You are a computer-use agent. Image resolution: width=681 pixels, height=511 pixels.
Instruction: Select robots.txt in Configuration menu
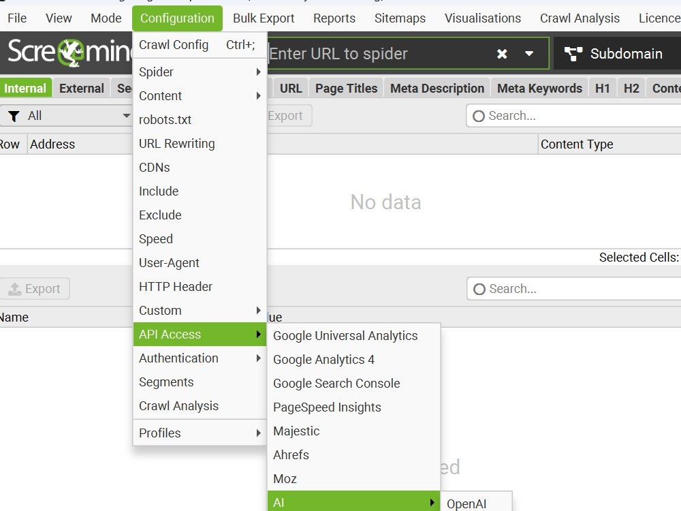(x=200, y=119)
